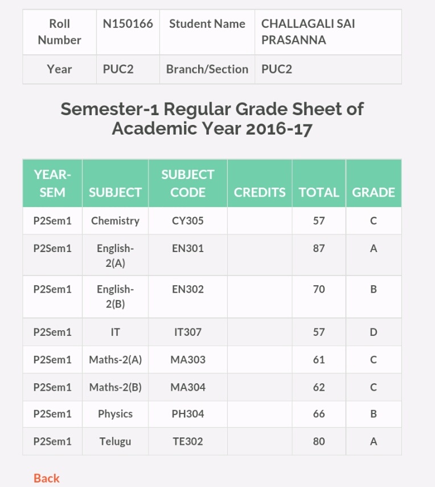Select the Physics total score 66

[x=319, y=414]
